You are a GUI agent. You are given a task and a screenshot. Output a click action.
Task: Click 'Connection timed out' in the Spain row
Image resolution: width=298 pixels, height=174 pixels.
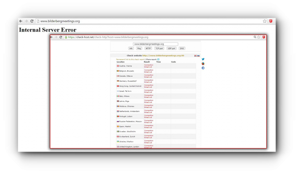point(149,126)
